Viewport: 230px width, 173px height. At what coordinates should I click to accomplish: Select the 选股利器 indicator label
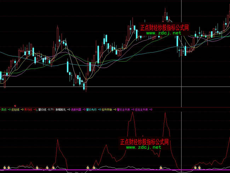click(x=77, y=110)
